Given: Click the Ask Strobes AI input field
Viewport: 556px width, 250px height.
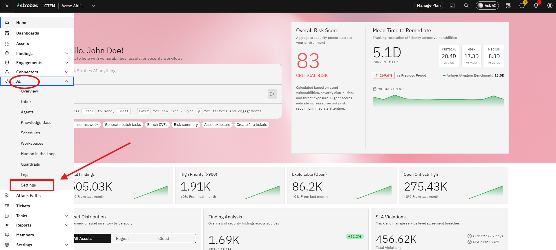Looking at the screenshot, I should [178, 74].
